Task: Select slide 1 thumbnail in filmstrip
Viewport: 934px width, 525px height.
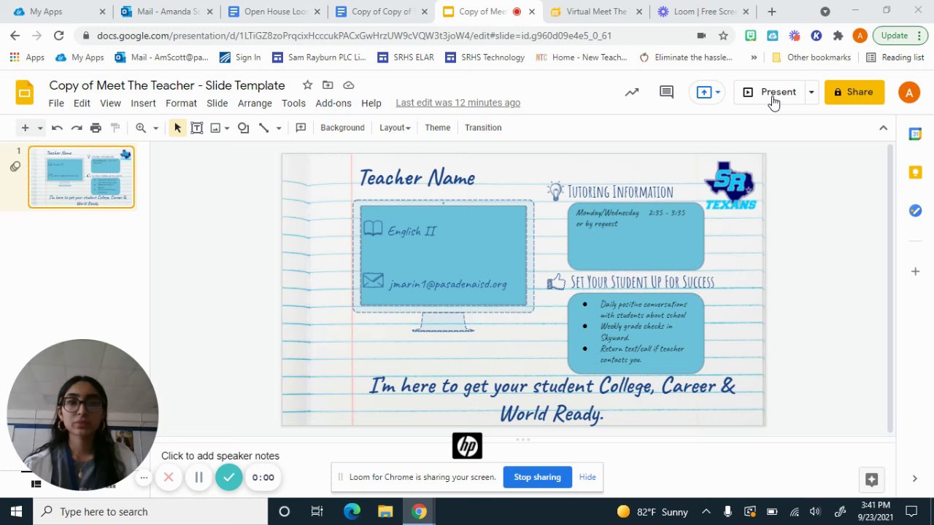Action: click(x=81, y=177)
